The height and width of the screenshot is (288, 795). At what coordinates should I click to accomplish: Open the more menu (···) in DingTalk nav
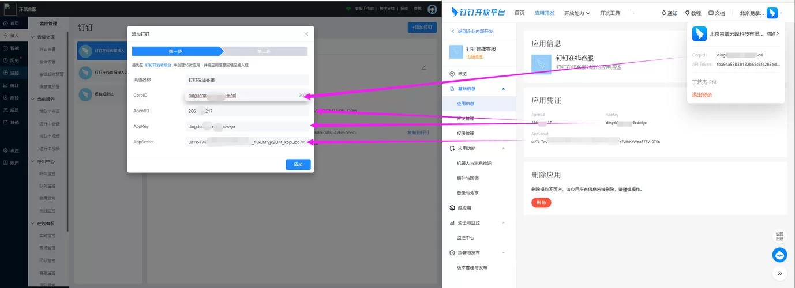point(632,13)
